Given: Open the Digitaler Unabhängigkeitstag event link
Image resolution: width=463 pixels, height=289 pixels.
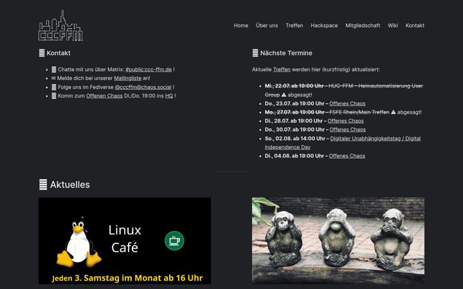Looking at the screenshot, I should (343, 143).
